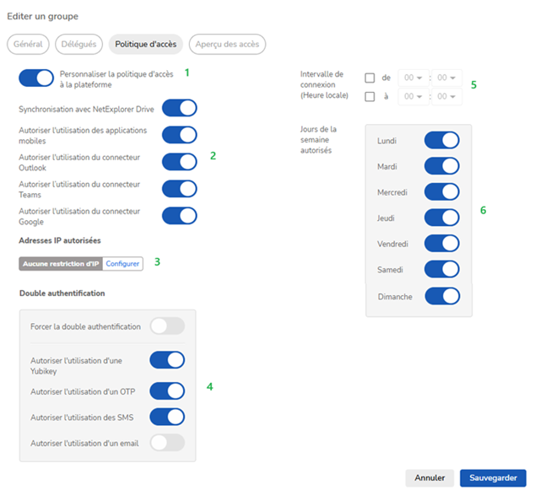Disable the Teams connector toggle
Screen dimensions: 546x490
179,189
